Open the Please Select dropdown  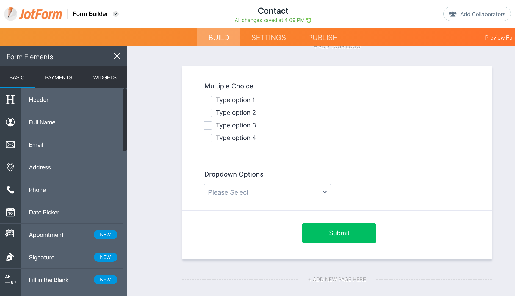[267, 192]
